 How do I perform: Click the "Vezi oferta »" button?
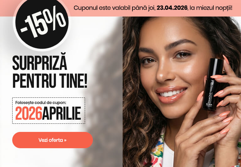click(52, 140)
